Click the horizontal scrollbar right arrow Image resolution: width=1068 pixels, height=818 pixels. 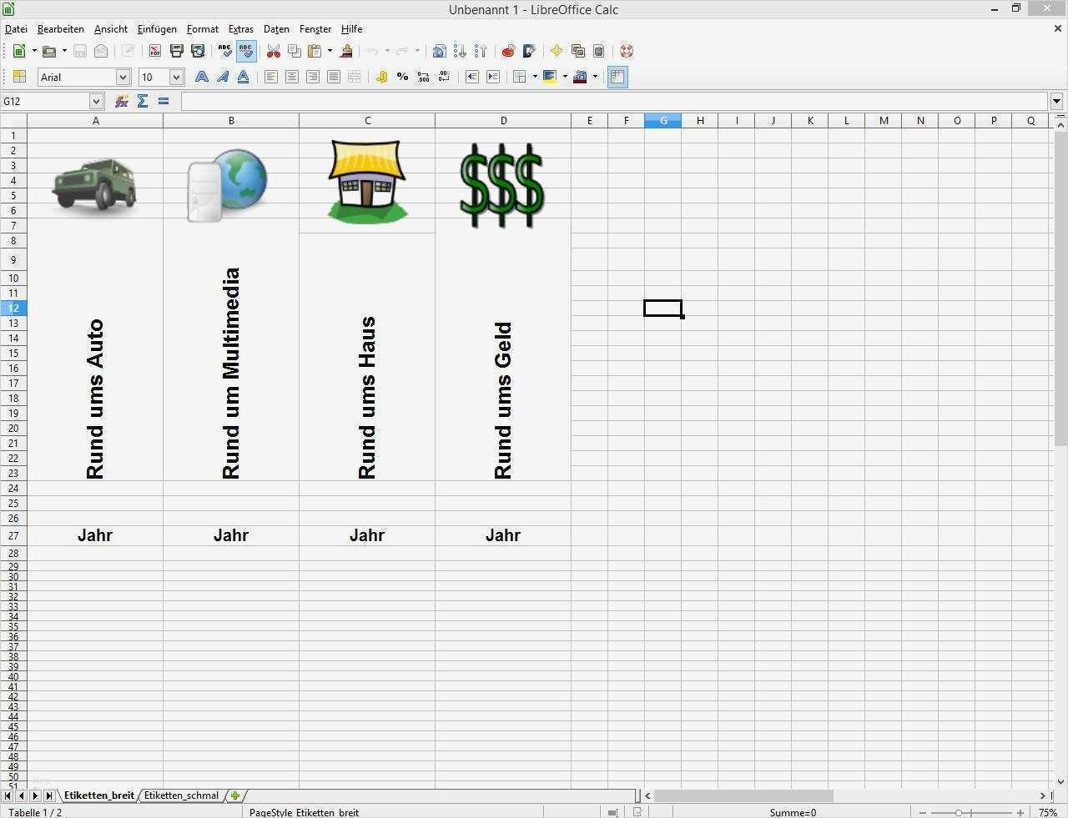click(x=1043, y=795)
